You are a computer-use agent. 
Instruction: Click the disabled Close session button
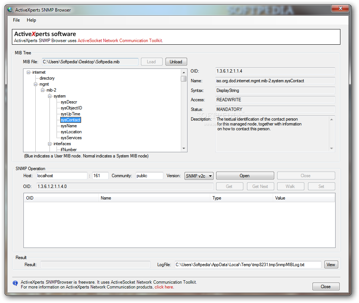click(306, 176)
